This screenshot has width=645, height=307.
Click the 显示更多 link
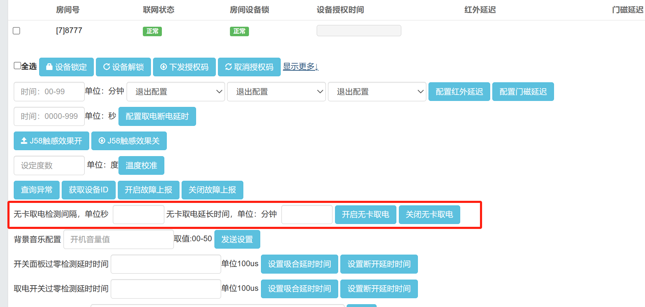(300, 66)
